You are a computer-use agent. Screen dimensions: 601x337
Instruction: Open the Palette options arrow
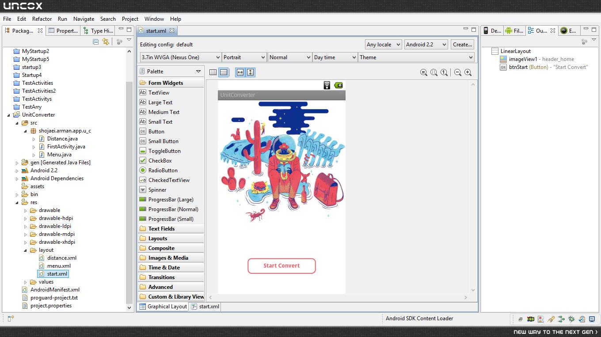pos(198,72)
